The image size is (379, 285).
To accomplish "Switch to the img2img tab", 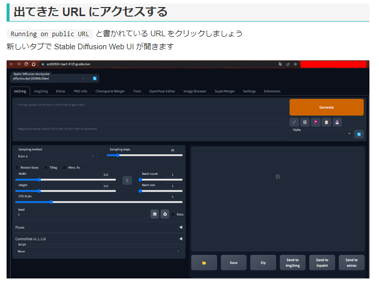I will click(x=41, y=91).
